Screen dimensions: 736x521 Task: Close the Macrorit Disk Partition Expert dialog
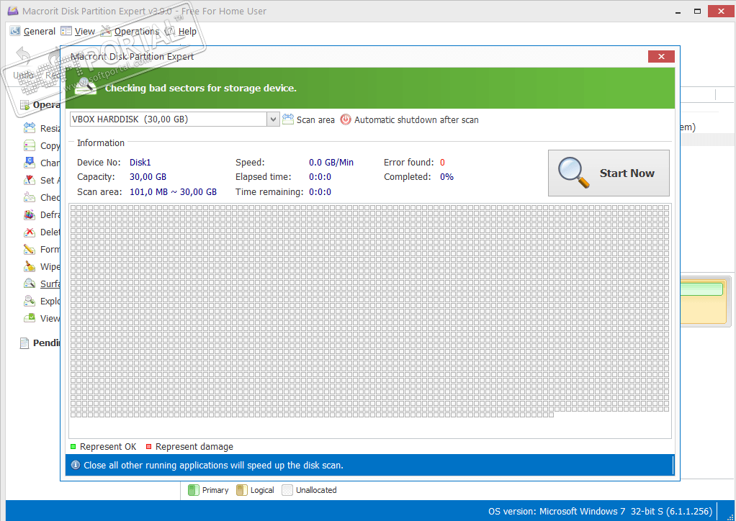click(x=661, y=56)
